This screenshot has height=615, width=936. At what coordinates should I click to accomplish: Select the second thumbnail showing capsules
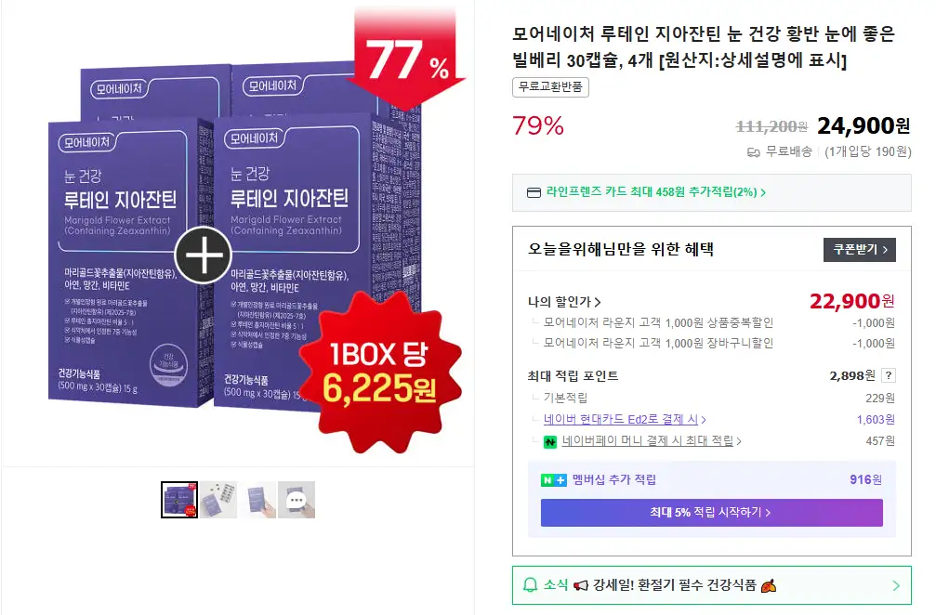[218, 500]
